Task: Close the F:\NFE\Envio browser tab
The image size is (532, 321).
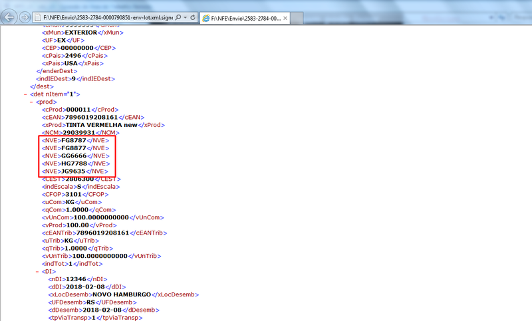Action: [285, 19]
